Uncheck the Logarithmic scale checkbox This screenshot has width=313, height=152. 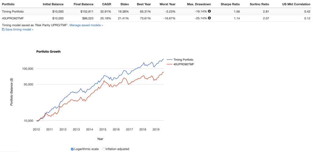coord(72,149)
